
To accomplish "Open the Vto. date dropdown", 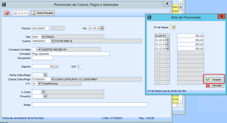I will pos(102,28).
